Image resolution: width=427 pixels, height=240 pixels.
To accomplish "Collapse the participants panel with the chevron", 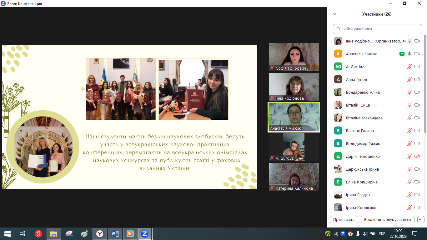I will point(334,14).
